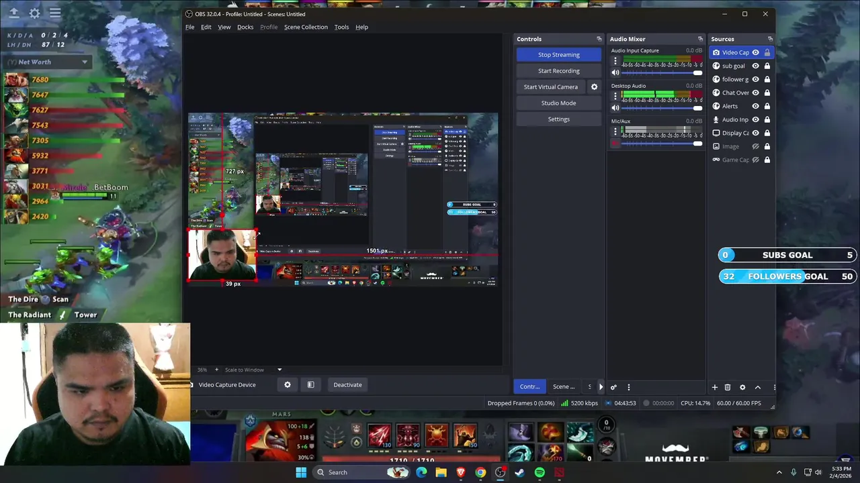Open Dota 2 from taskbar
The height and width of the screenshot is (483, 860).
click(x=559, y=472)
